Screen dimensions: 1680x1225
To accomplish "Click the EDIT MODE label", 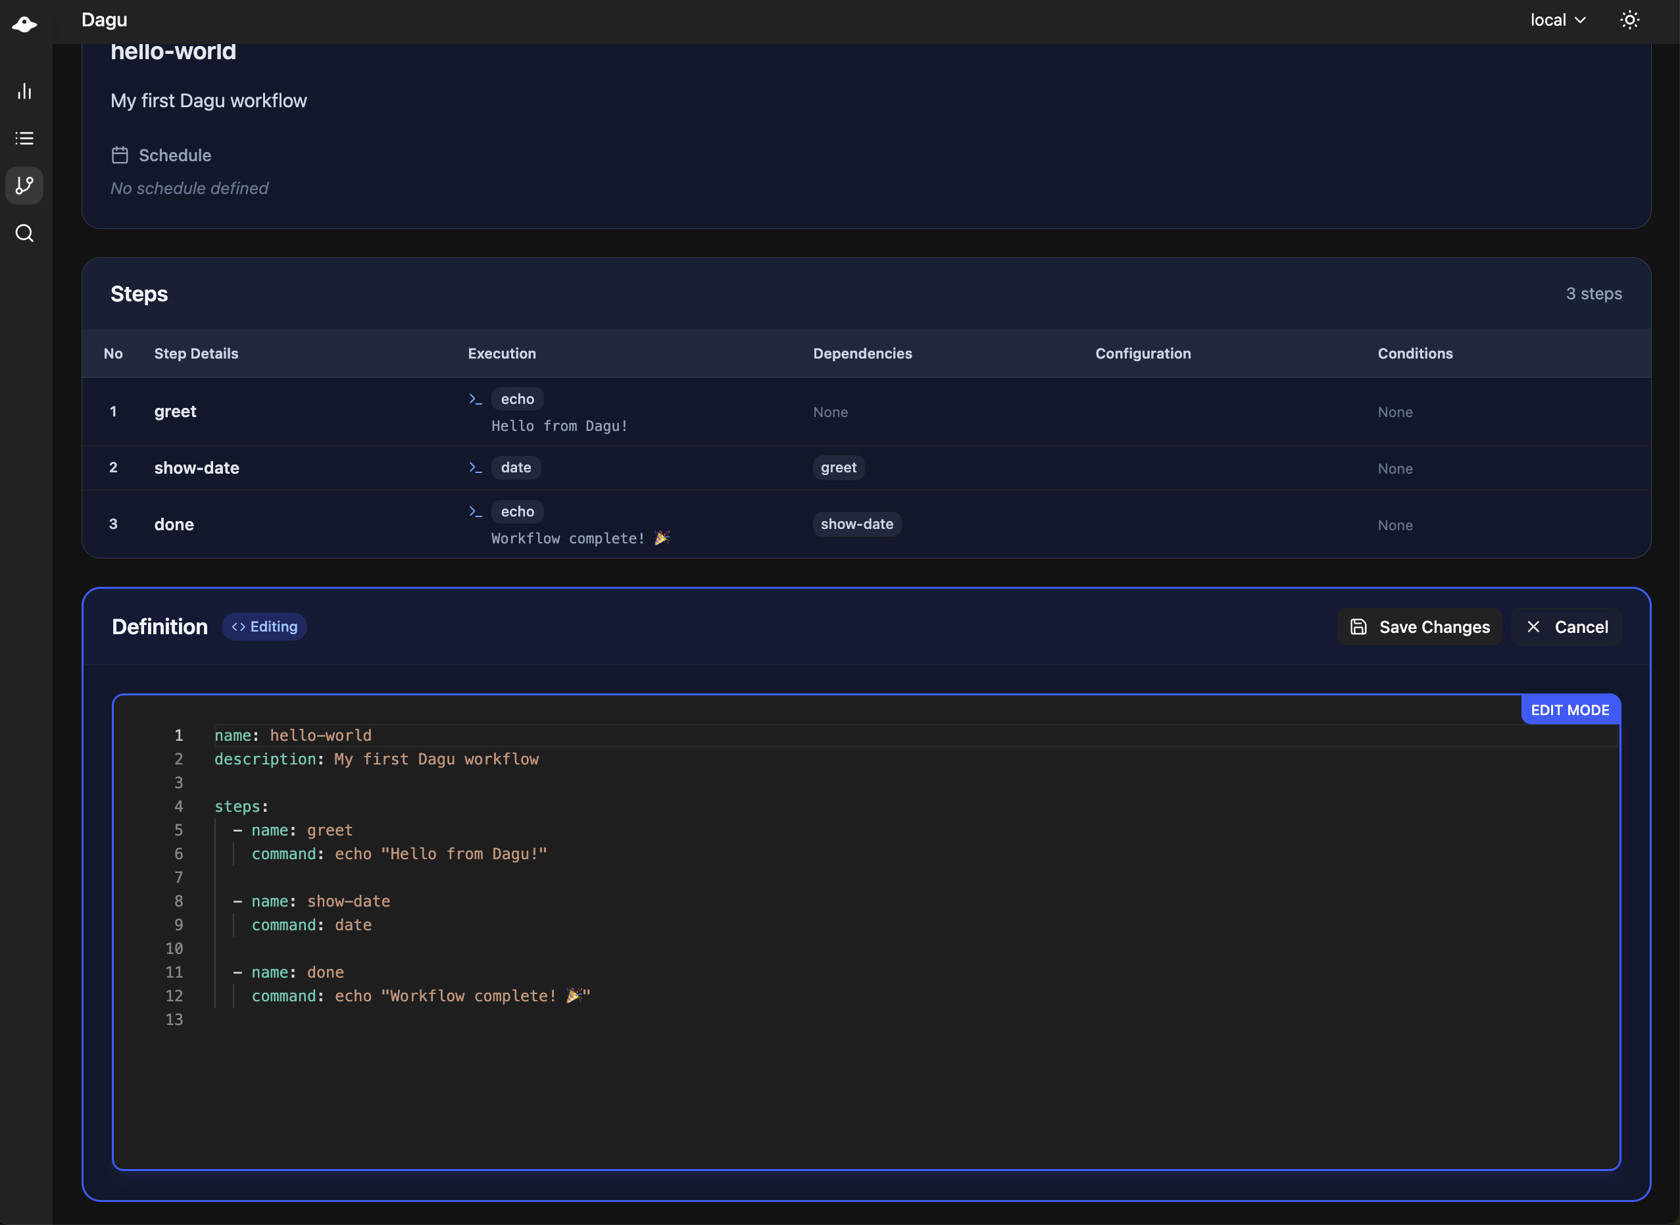I will pyautogui.click(x=1569, y=710).
